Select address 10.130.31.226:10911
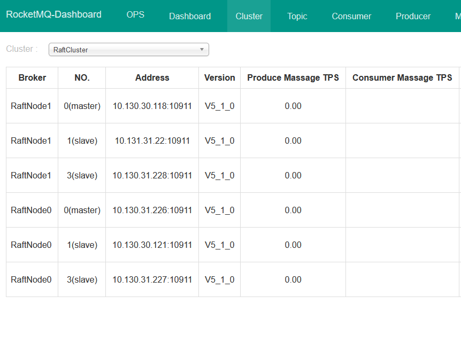The height and width of the screenshot is (351, 461). 152,210
